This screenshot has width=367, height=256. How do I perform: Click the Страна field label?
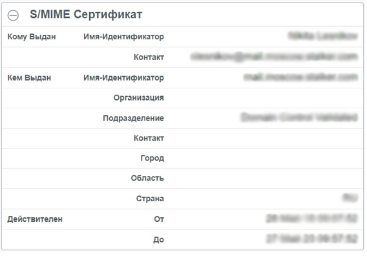click(150, 199)
